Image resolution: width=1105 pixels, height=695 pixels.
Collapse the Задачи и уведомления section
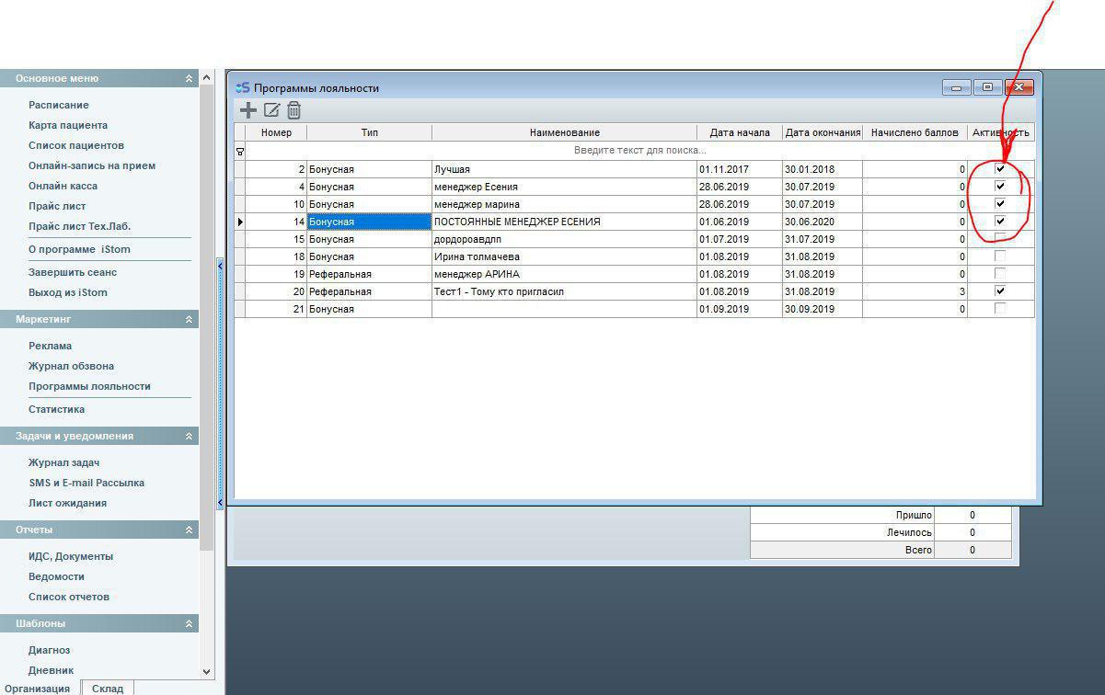[190, 437]
